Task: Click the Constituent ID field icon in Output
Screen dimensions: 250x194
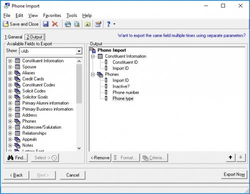Action: pyautogui.click(x=106, y=62)
